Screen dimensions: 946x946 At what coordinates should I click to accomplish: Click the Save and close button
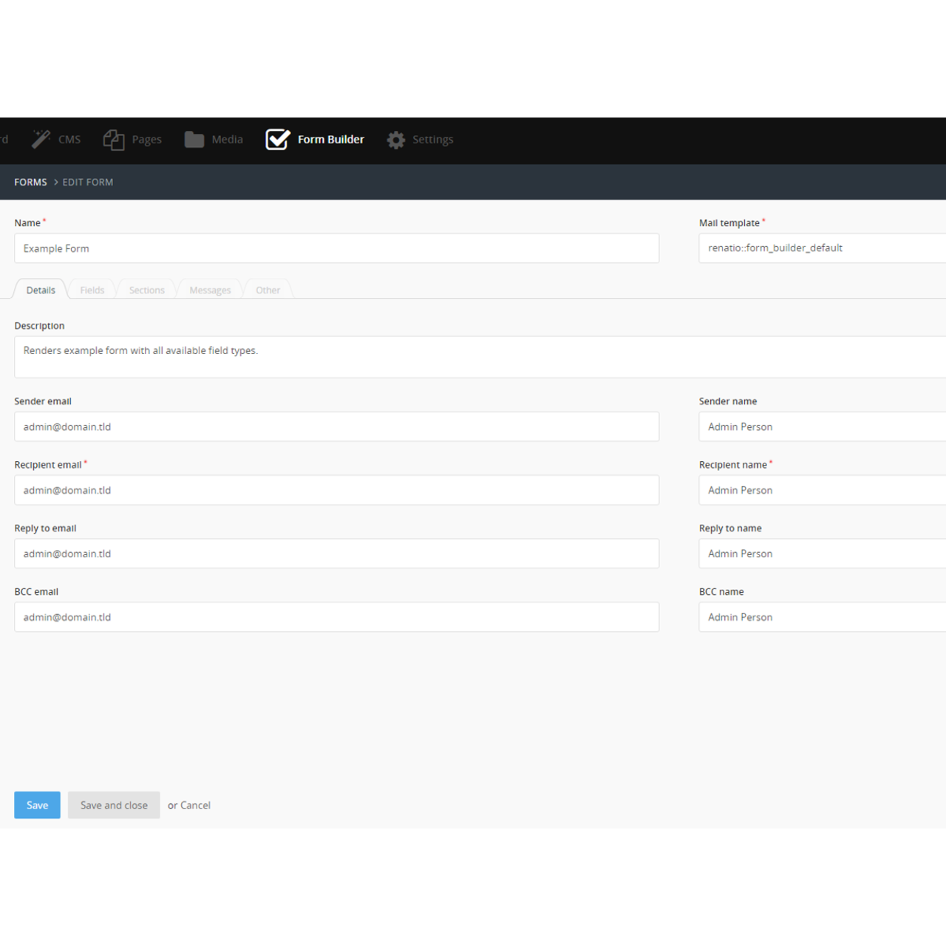tap(114, 805)
